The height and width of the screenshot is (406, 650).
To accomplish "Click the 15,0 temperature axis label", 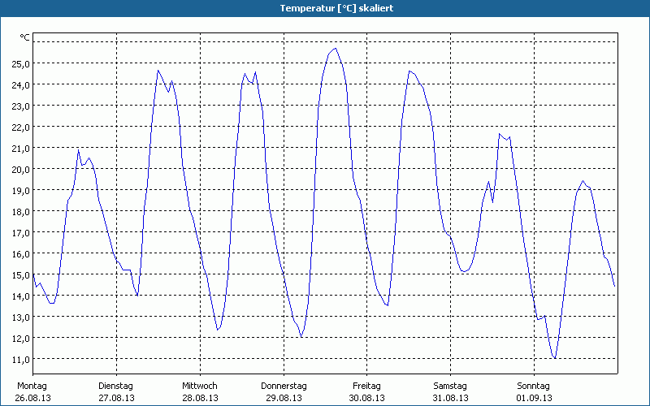I will (20, 274).
